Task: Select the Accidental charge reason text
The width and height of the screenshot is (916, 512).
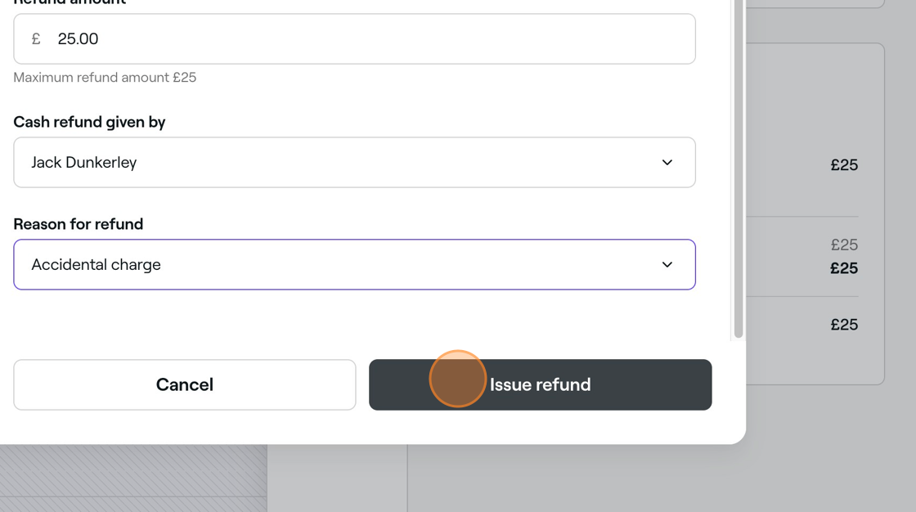Action: point(97,265)
